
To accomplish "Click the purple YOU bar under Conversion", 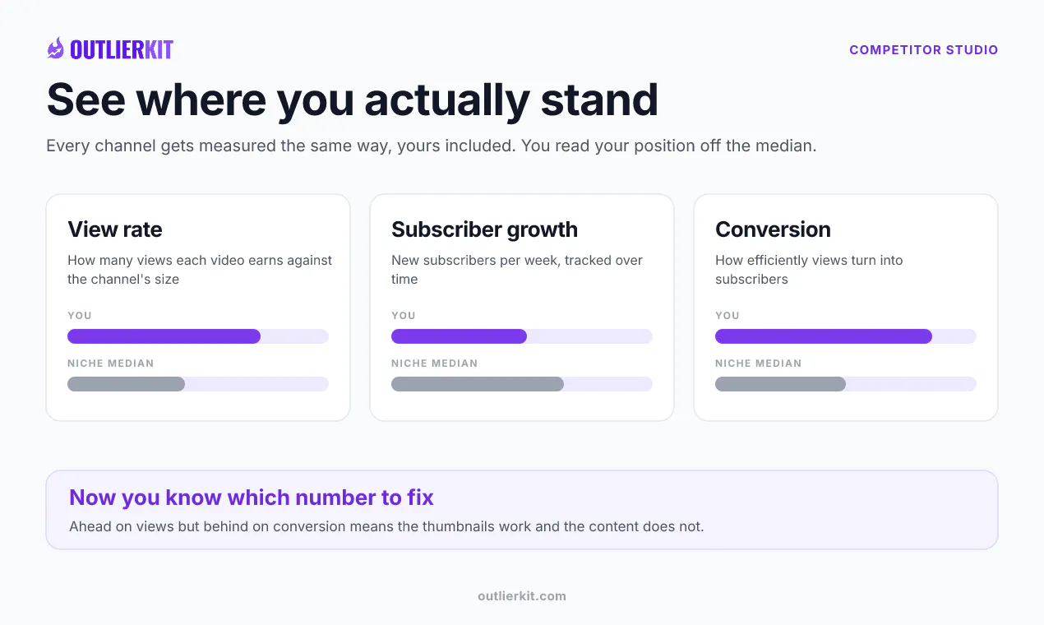I will (824, 336).
